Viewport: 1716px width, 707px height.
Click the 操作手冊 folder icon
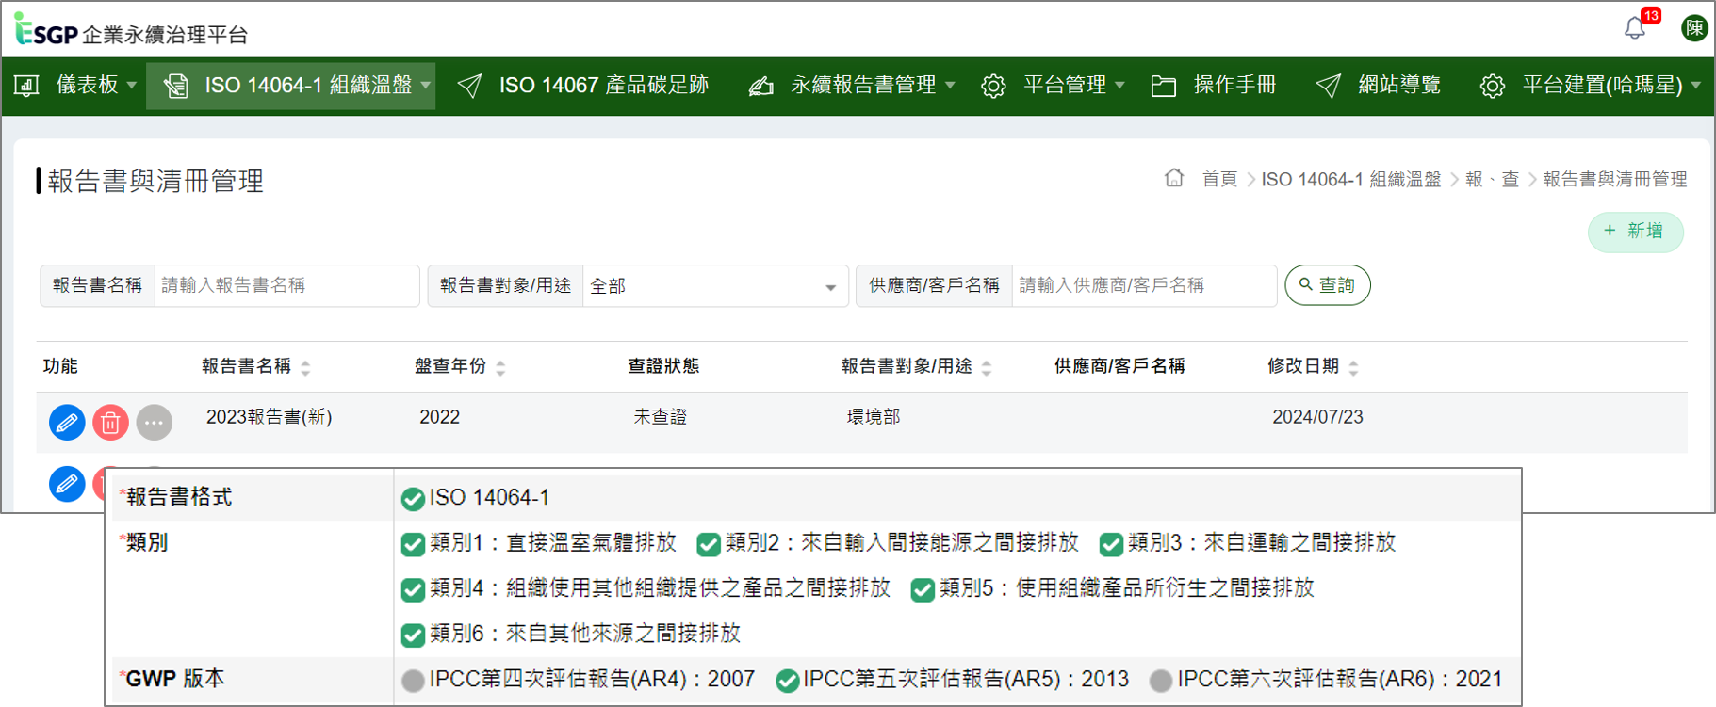[1164, 86]
